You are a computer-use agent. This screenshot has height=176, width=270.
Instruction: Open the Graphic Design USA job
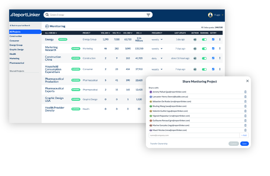point(54,100)
